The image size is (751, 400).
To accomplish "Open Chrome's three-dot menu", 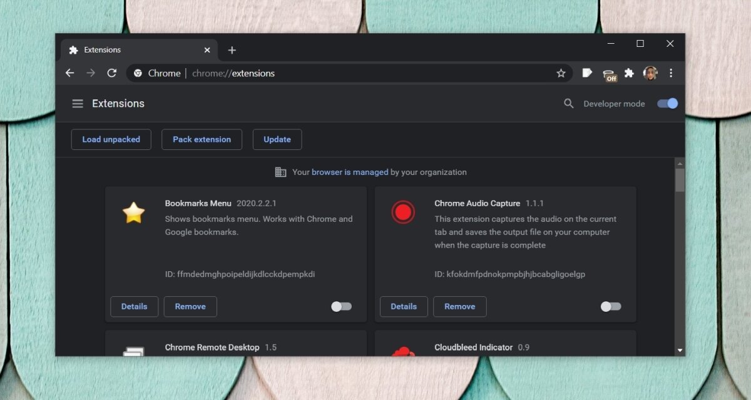I will 671,73.
